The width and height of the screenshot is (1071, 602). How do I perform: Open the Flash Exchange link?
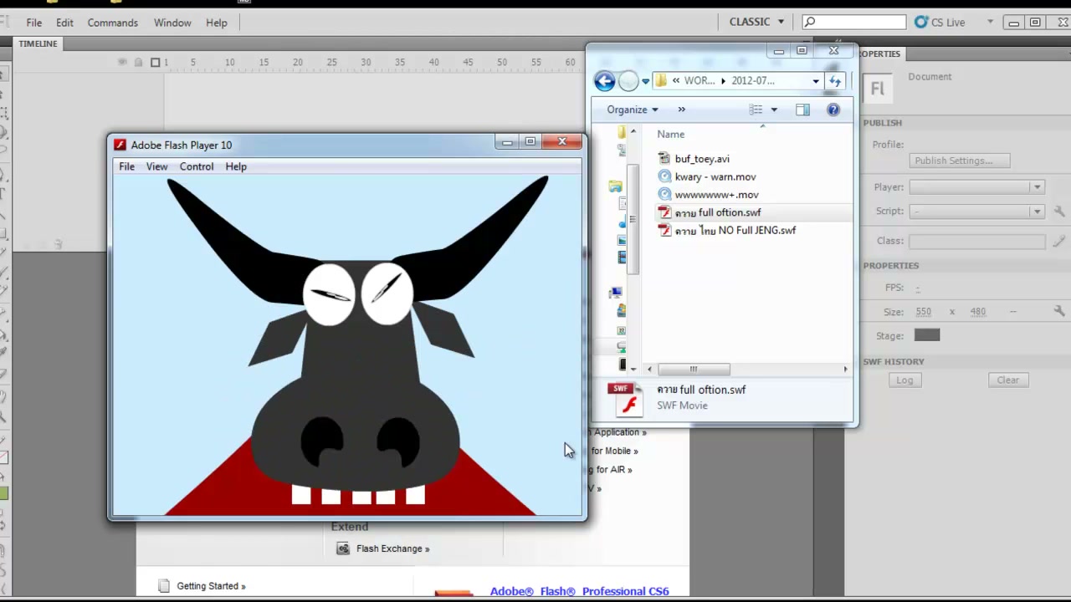click(x=392, y=548)
